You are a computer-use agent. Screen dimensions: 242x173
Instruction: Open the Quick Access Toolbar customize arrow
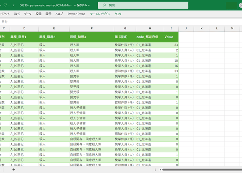pyautogui.click(x=14, y=5)
